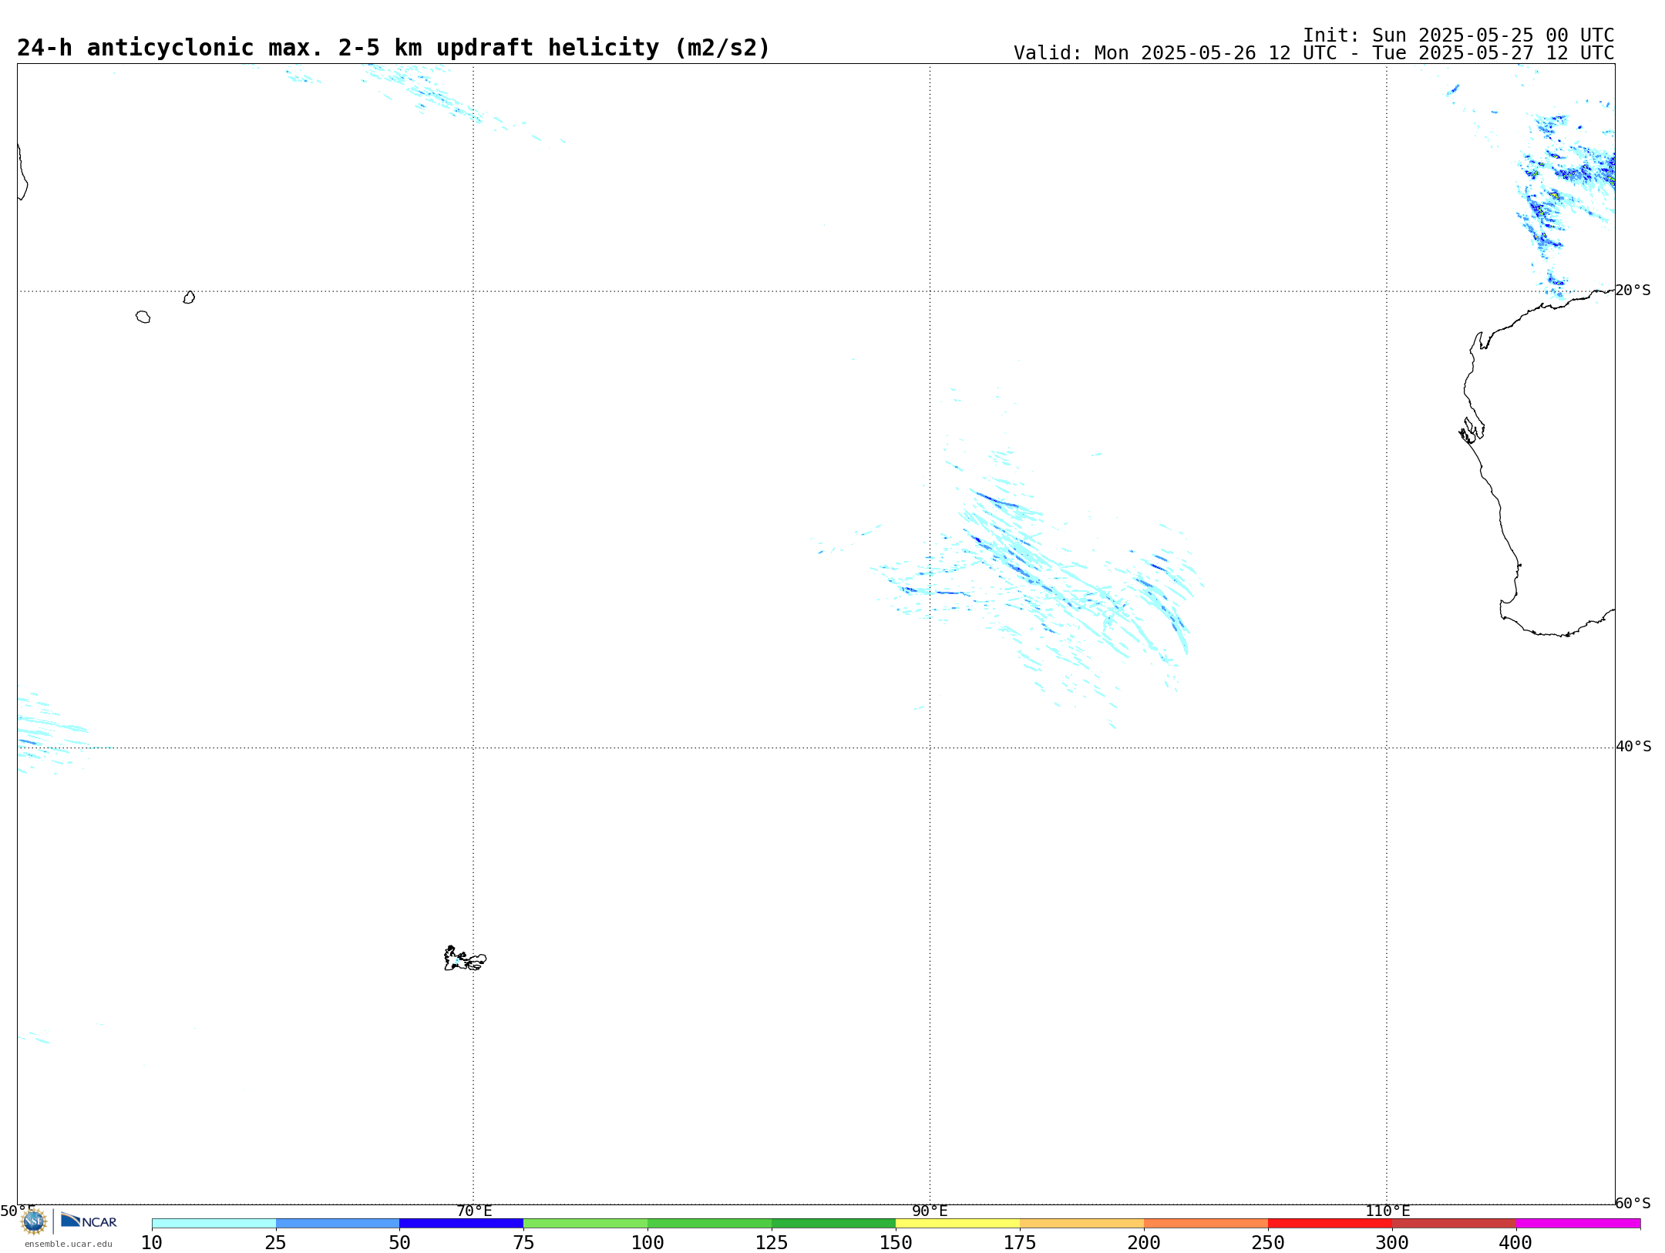Click the green 100-125 colorbar segment
The width and height of the screenshot is (1665, 1253).
(710, 1224)
